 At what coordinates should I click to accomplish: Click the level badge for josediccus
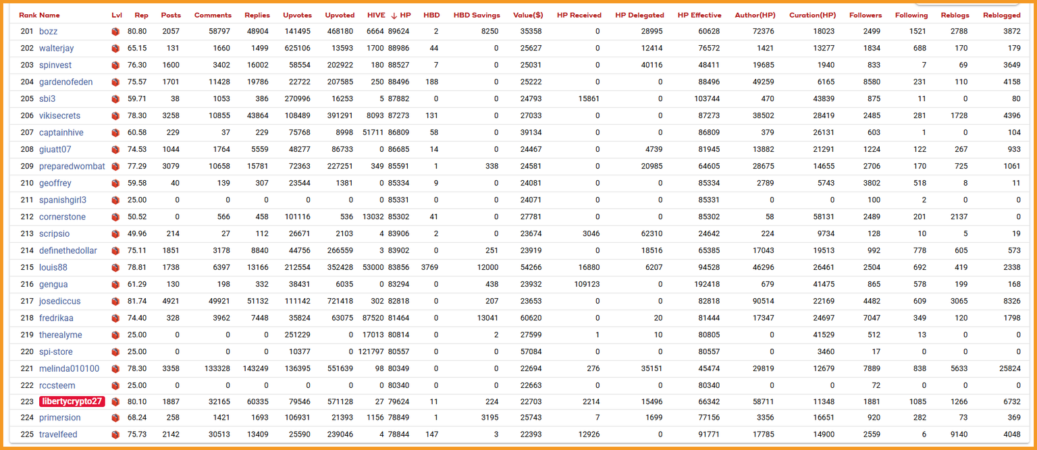coord(115,302)
